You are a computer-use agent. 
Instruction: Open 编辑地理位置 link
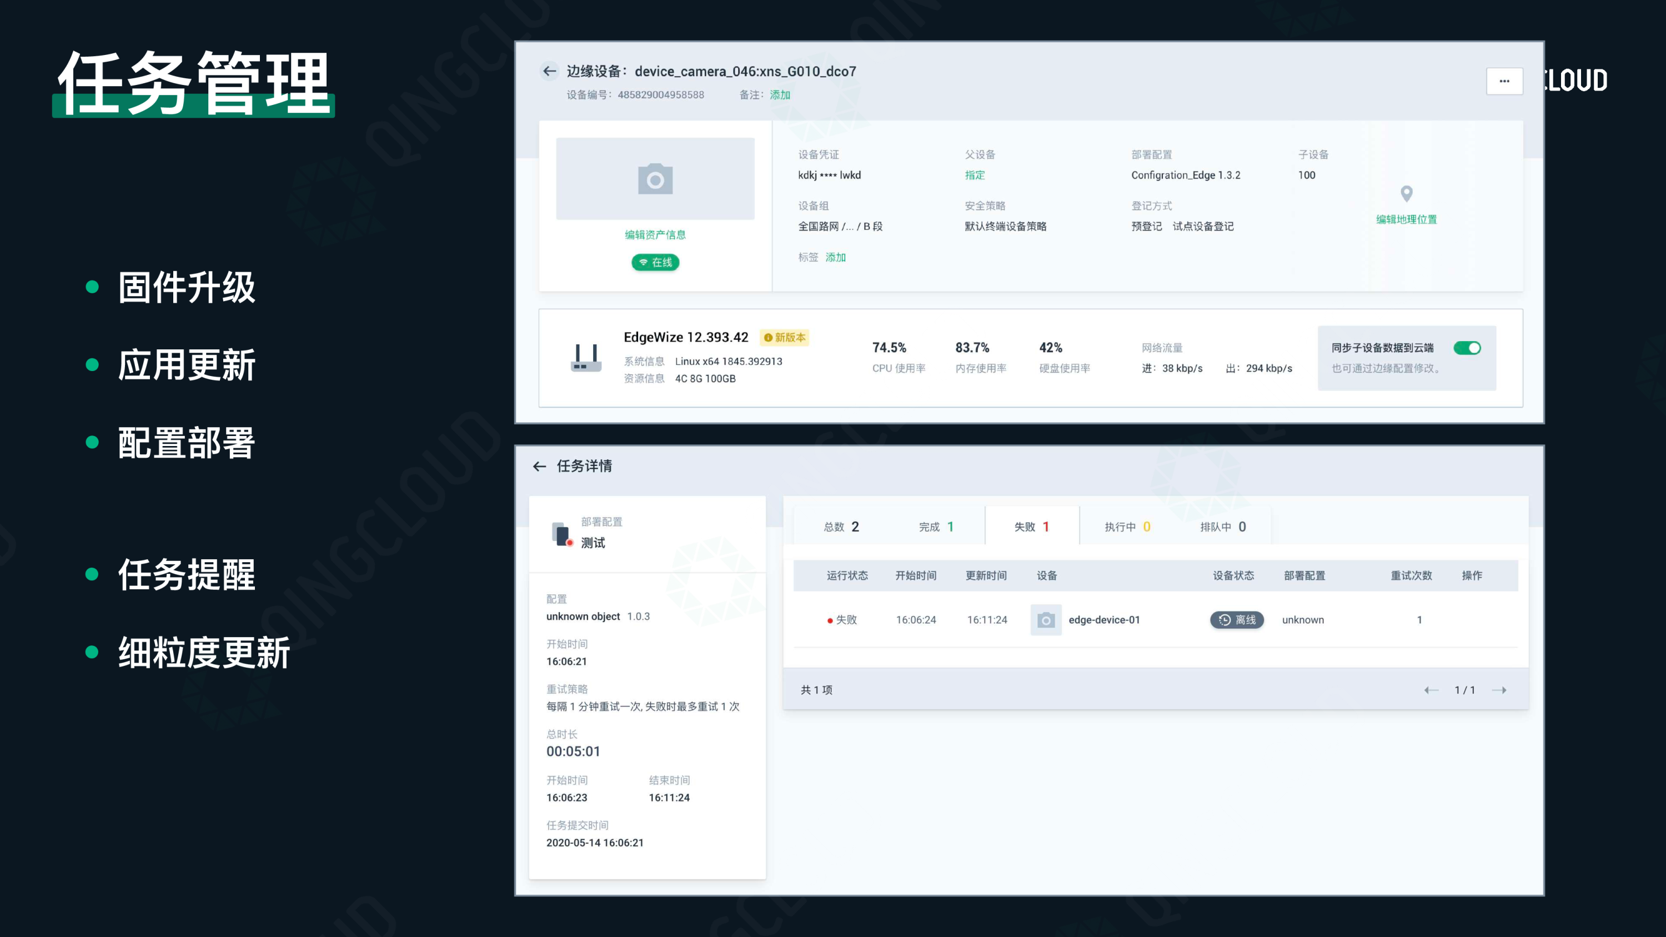(1406, 219)
